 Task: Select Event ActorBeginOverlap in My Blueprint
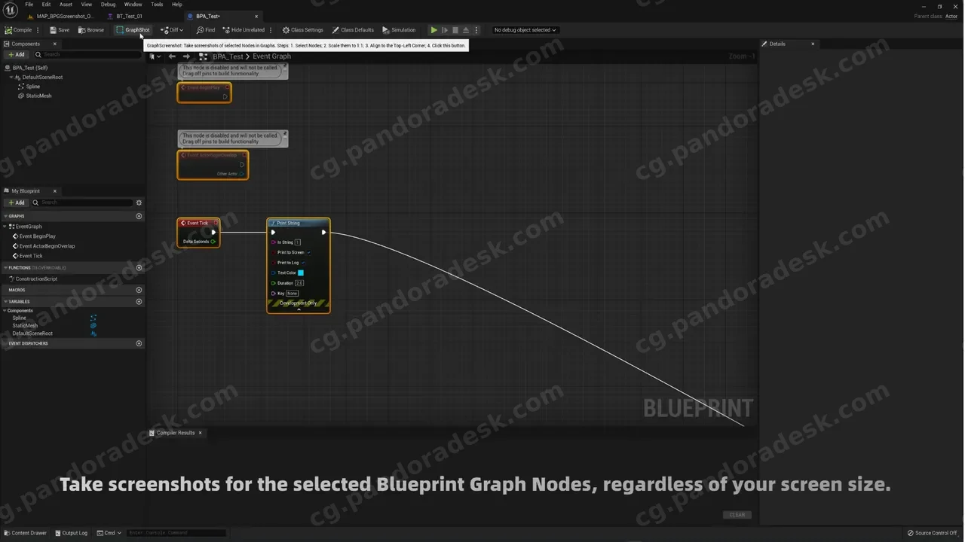[47, 246]
